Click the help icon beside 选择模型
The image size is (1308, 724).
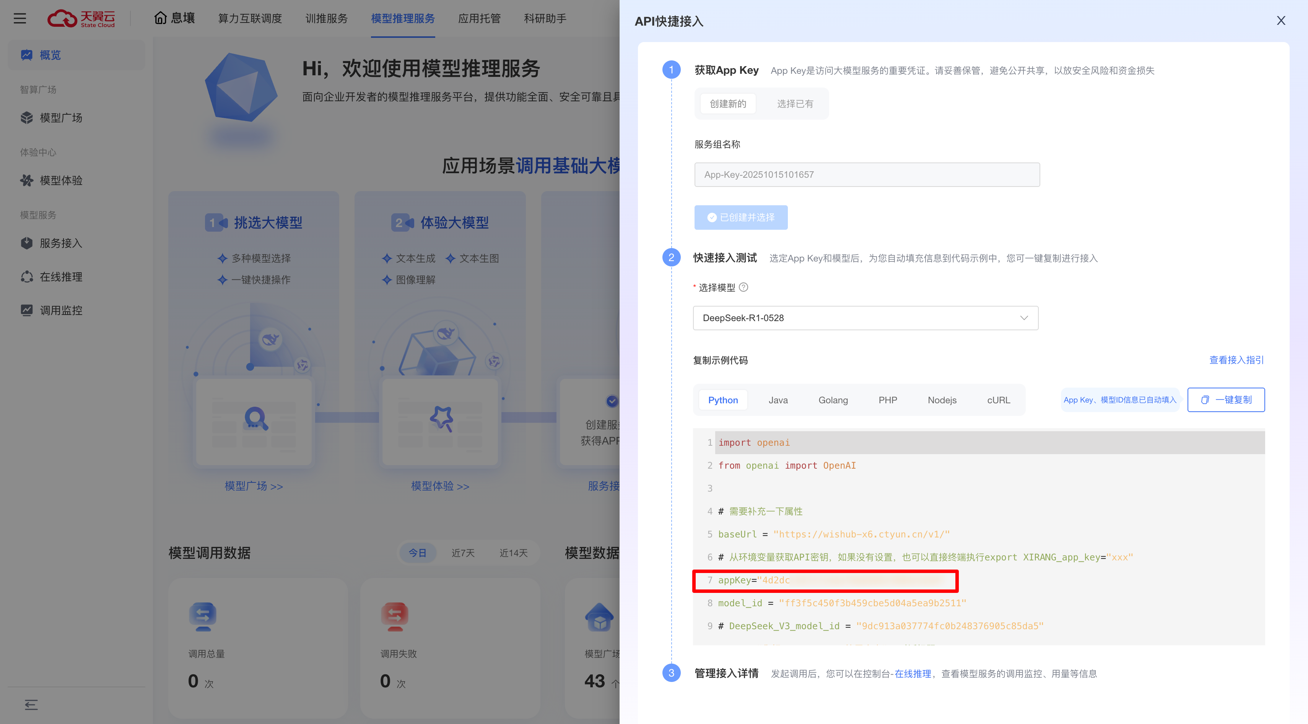click(x=743, y=287)
